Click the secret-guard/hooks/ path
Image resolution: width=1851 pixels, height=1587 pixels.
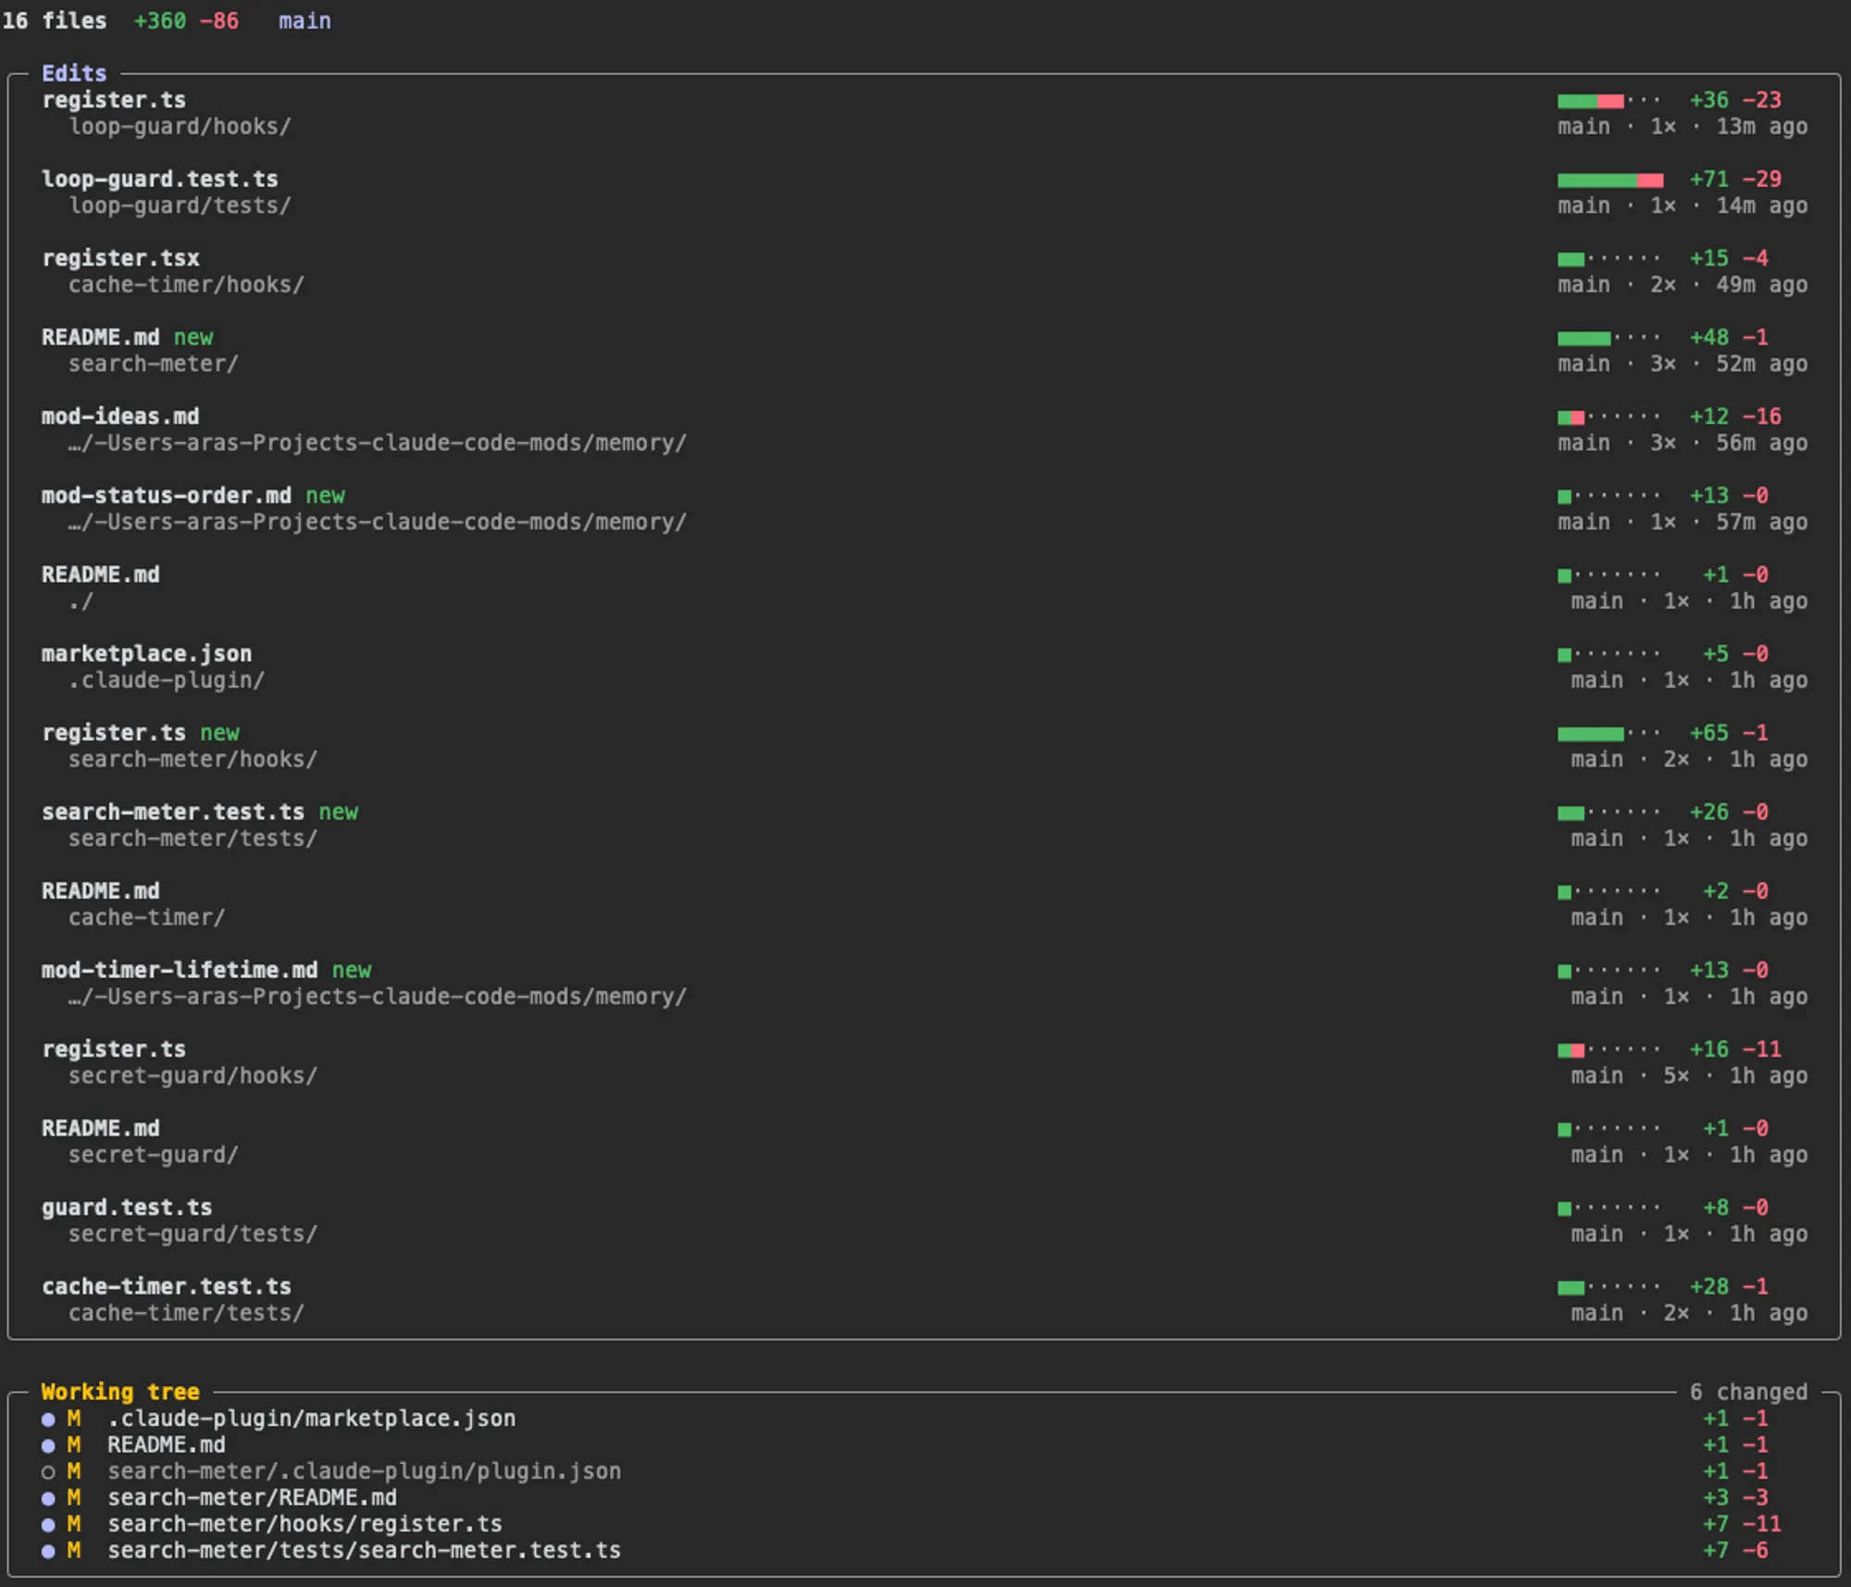tap(193, 1076)
